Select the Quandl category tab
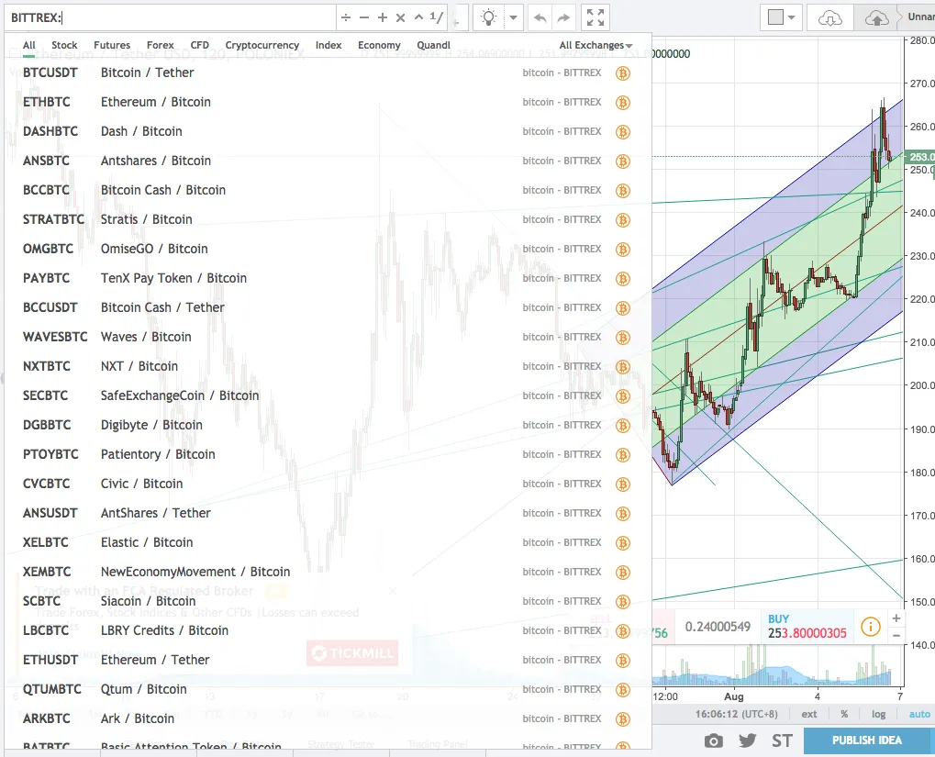Viewport: 935px width, 757px height. click(433, 45)
